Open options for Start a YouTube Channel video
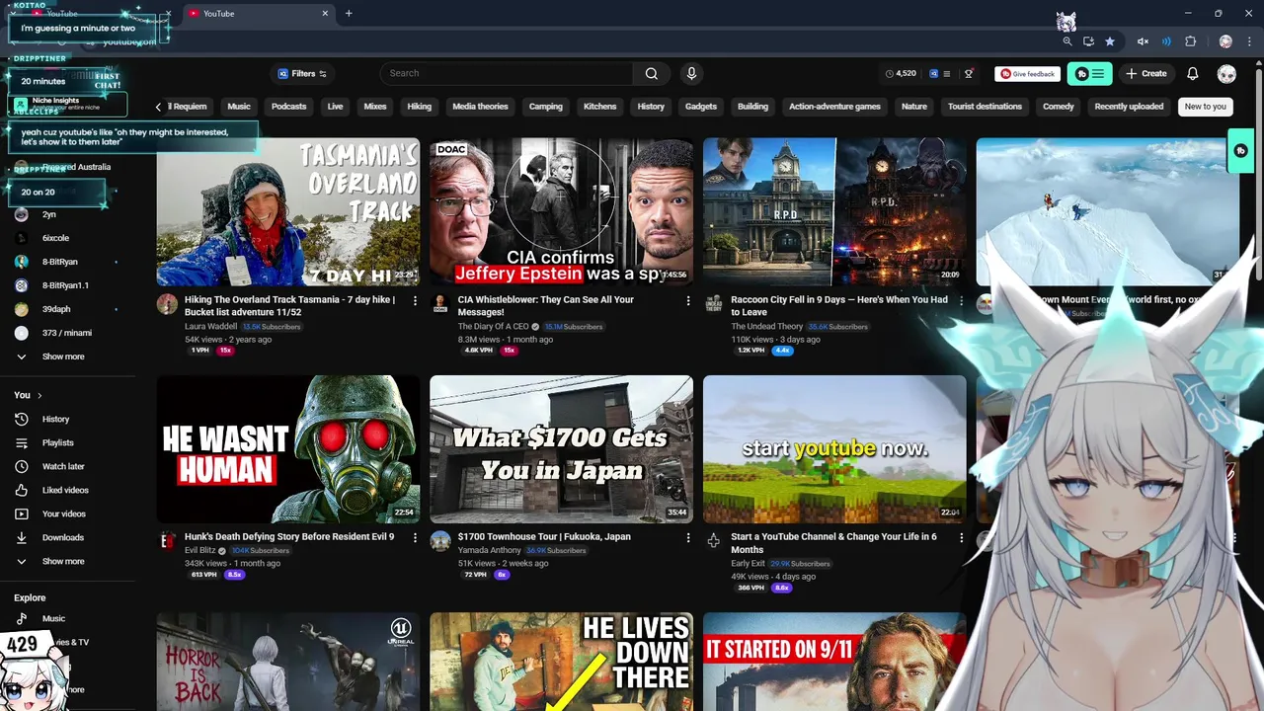This screenshot has height=711, width=1264. point(961,537)
